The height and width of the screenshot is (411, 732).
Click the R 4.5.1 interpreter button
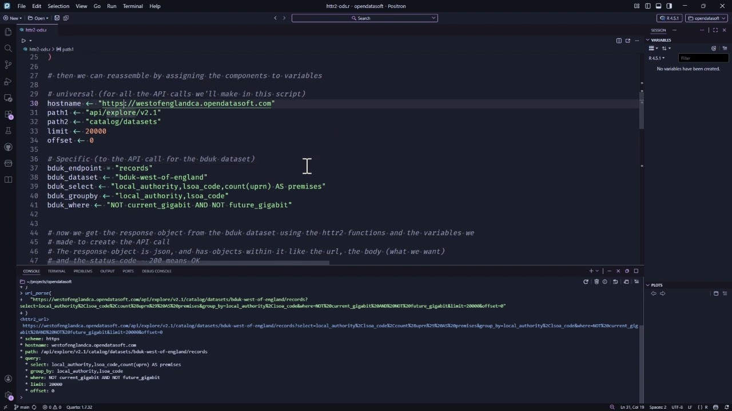[x=670, y=18]
